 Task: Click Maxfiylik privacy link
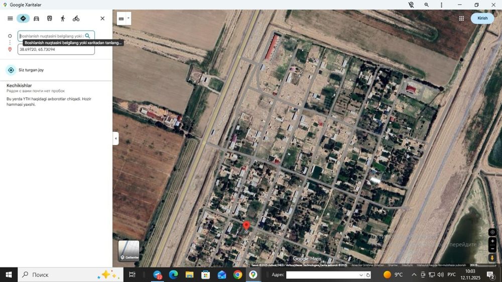tap(407, 265)
